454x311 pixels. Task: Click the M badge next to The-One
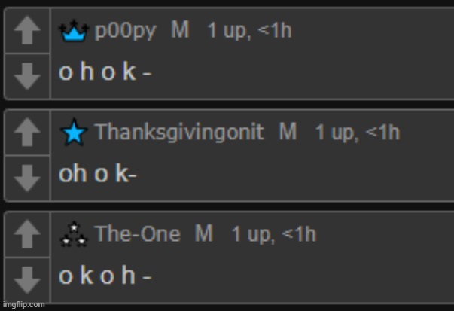click(204, 233)
